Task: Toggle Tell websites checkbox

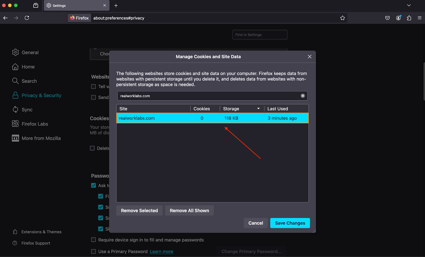Action: pos(93,86)
